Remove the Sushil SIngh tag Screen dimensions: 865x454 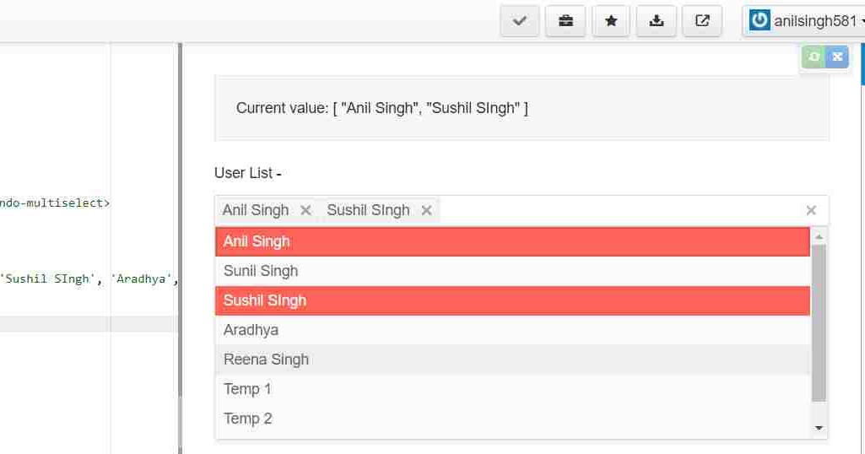(x=426, y=210)
